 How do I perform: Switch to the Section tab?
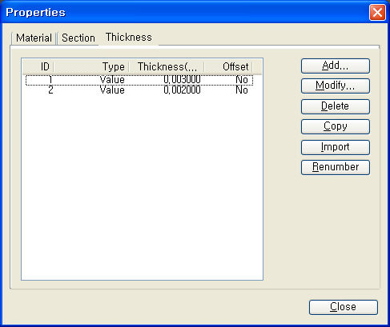pyautogui.click(x=78, y=38)
